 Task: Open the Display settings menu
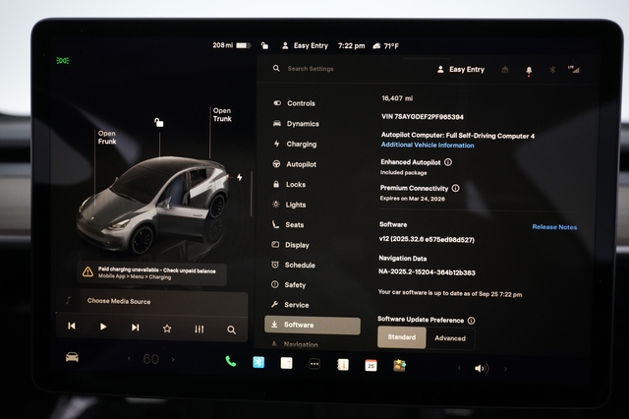coord(291,245)
